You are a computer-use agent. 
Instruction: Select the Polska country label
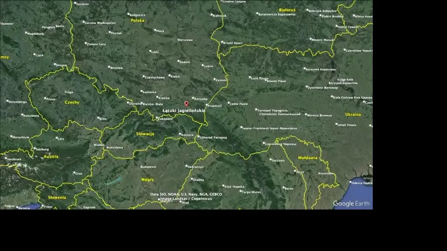pyautogui.click(x=138, y=21)
